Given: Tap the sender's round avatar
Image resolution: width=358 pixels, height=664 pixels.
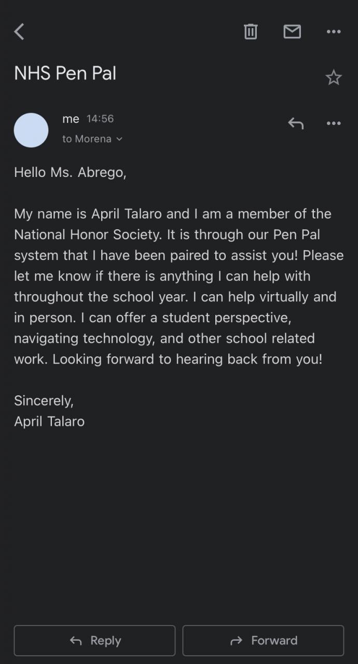Looking at the screenshot, I should (31, 130).
